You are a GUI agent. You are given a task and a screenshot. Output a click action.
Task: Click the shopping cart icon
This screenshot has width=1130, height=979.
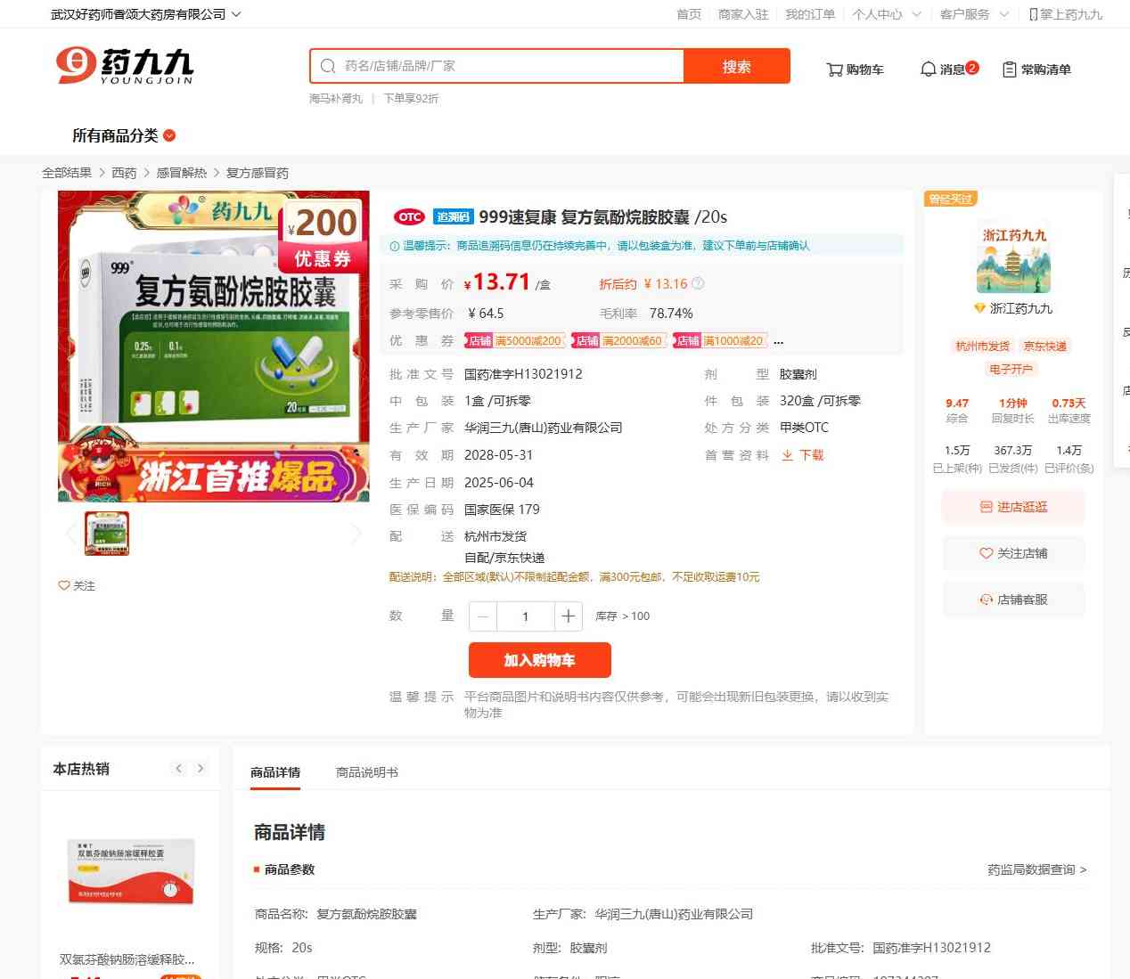[x=834, y=69]
